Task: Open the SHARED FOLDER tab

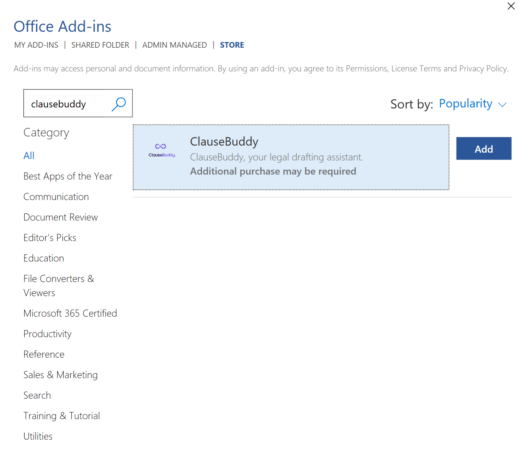Action: (100, 45)
